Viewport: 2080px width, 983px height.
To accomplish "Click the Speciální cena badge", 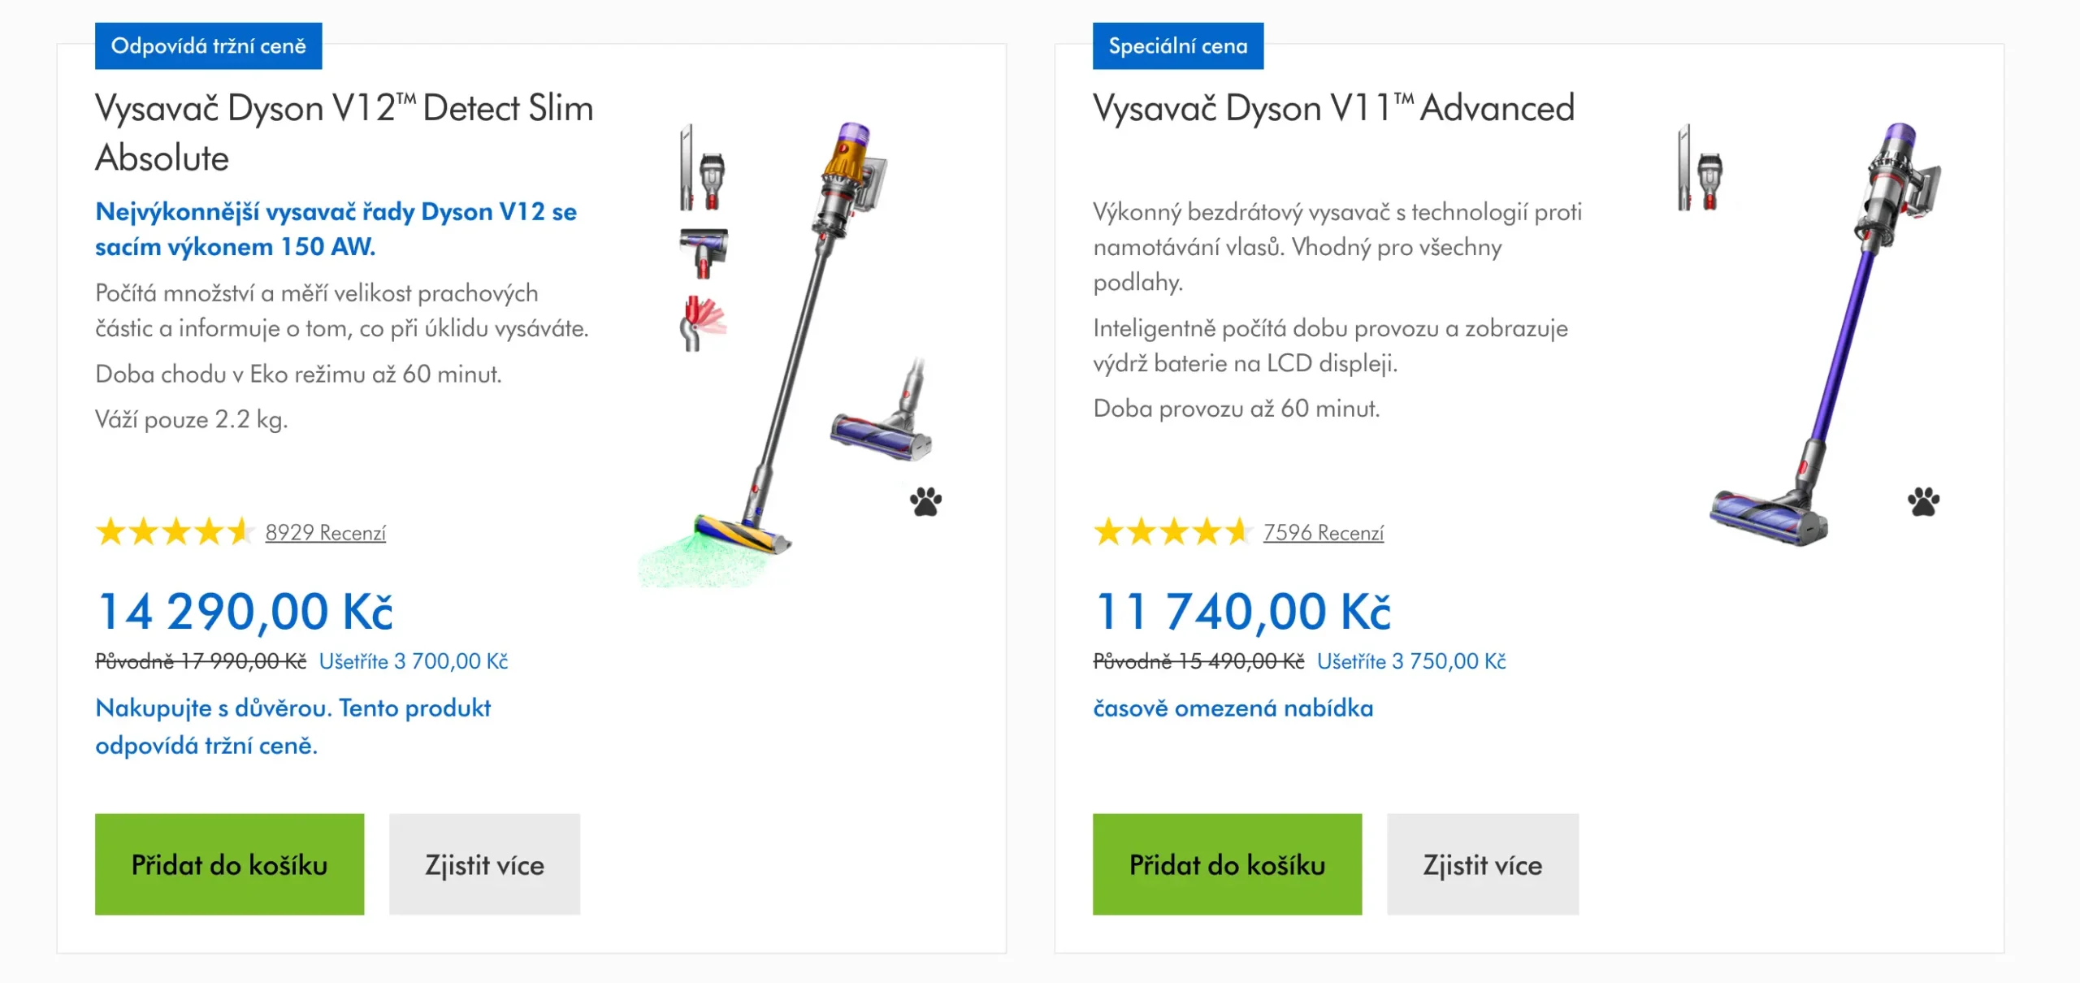I will [x=1179, y=46].
